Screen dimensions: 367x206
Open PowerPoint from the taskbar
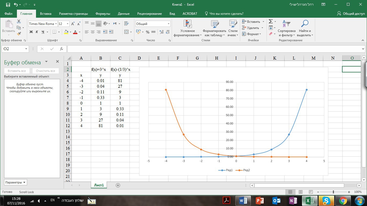pyautogui.click(x=260, y=200)
